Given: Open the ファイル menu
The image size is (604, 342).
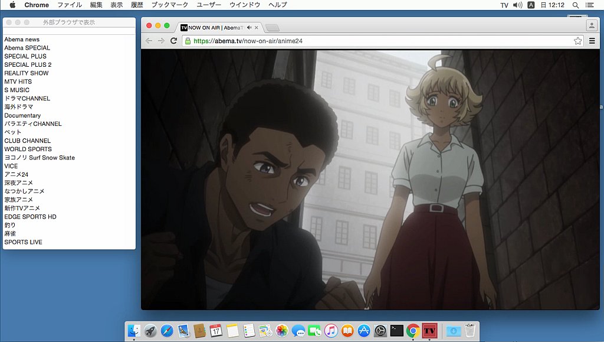Looking at the screenshot, I should pyautogui.click(x=70, y=5).
